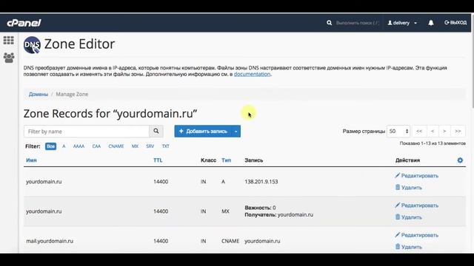Open the documentation link

[252, 74]
